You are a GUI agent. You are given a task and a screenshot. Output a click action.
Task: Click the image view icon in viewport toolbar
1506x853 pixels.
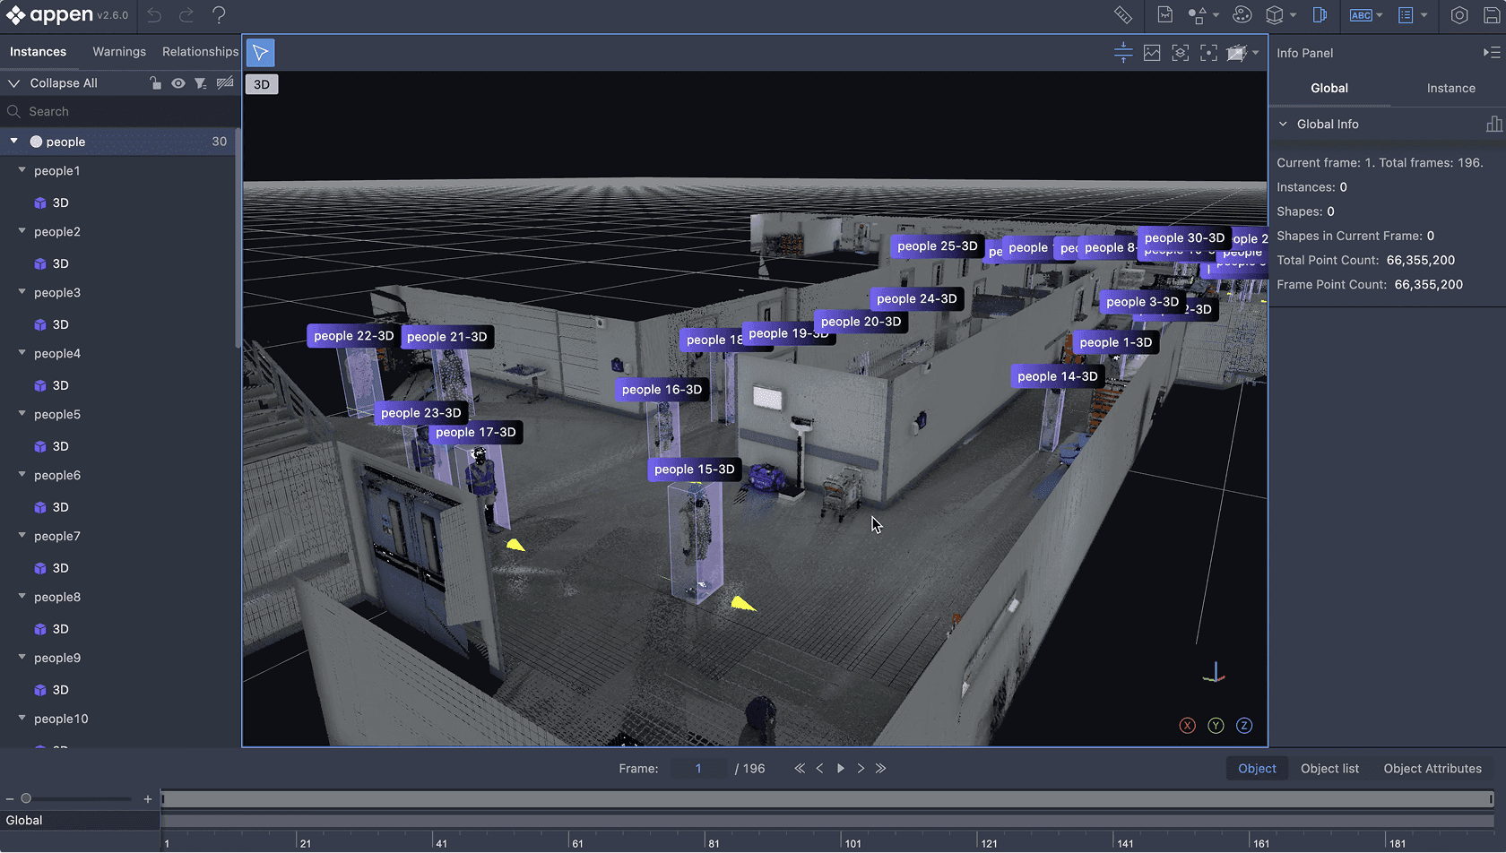point(1152,53)
